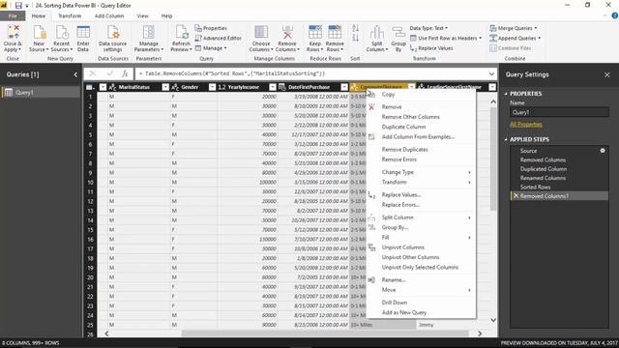The image size is (619, 348).
Task: Open Gender column filter dropdown
Action: [212, 87]
